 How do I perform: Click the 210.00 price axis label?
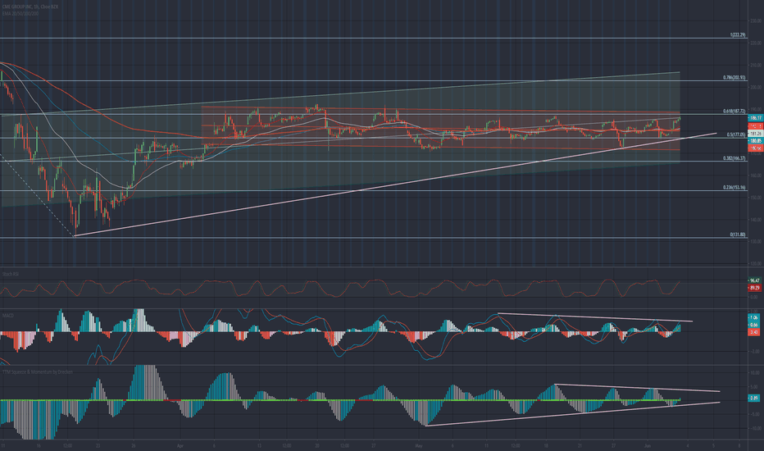coord(756,66)
